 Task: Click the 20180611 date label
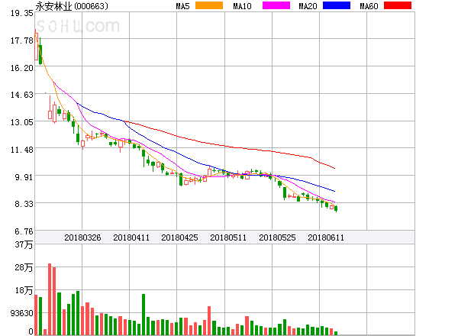tap(326, 237)
